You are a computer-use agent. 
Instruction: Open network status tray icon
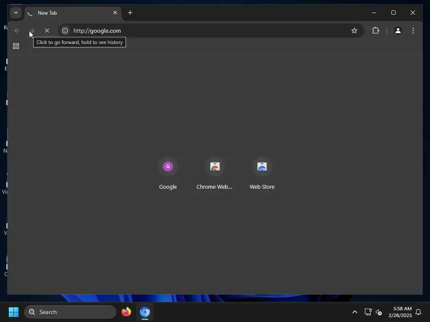(x=368, y=312)
